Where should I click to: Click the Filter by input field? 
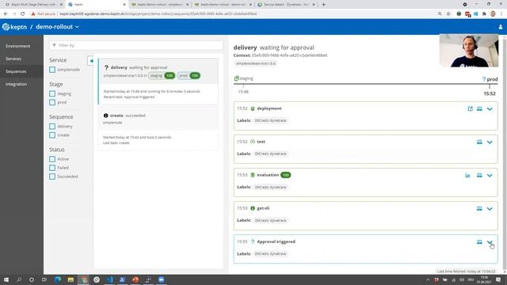click(x=136, y=45)
